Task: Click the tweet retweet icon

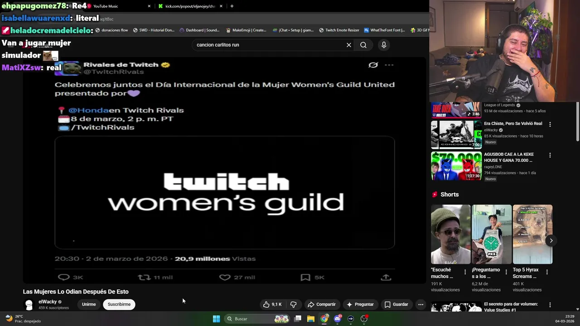Action: point(144,277)
